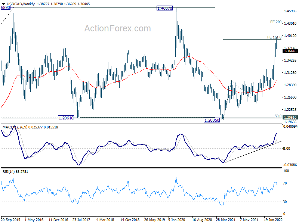Select the 1.46670 price label

pos(164,8)
